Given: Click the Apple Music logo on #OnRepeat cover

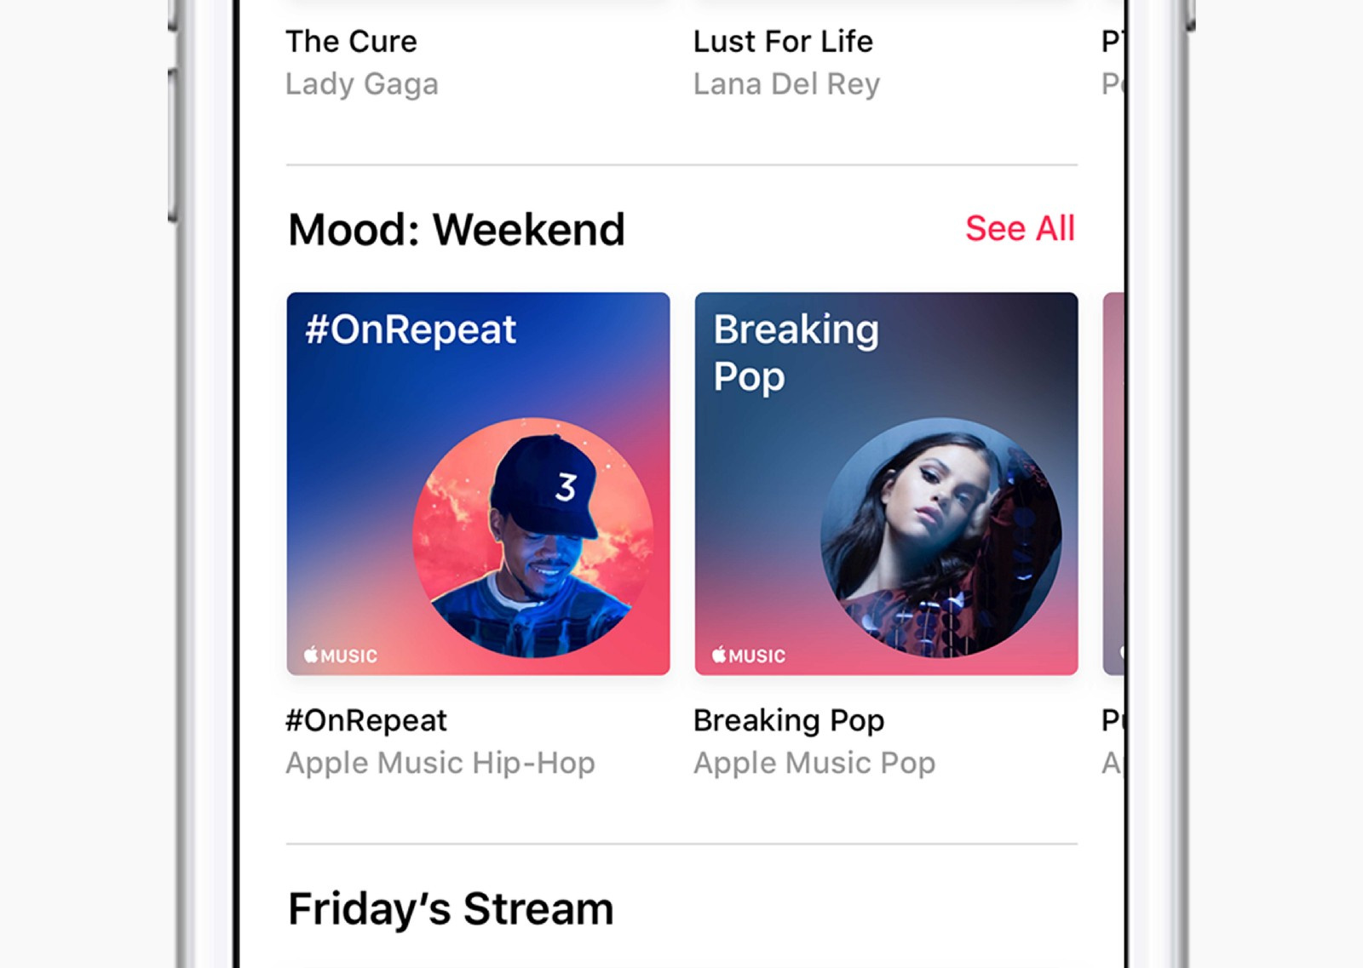Looking at the screenshot, I should click(x=341, y=656).
